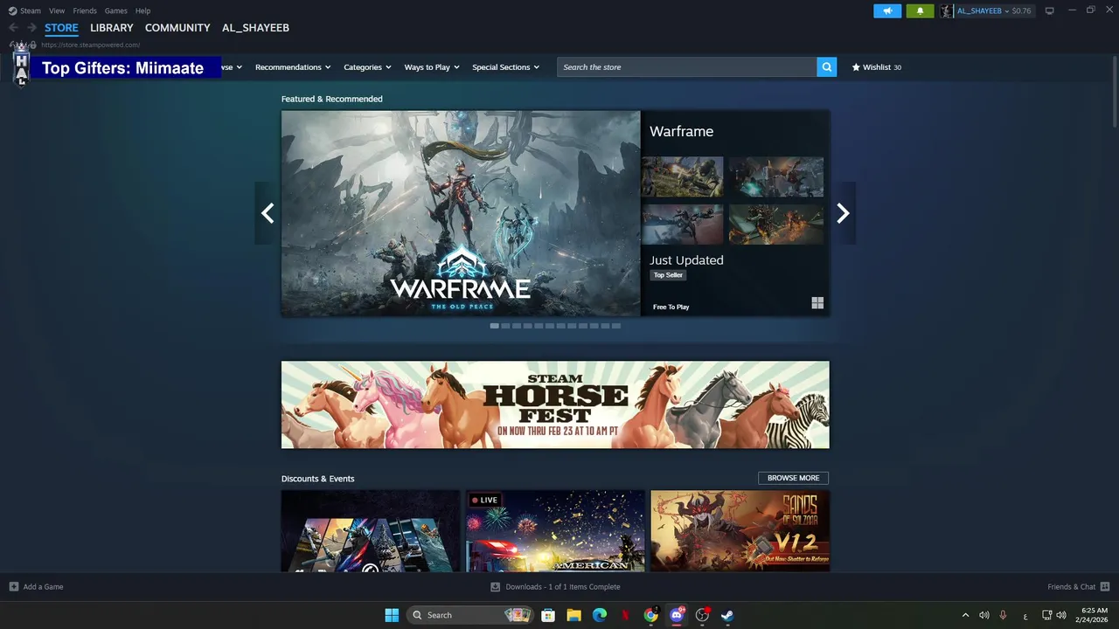1119x629 pixels.
Task: Open the Steam menu
Action: 31,10
